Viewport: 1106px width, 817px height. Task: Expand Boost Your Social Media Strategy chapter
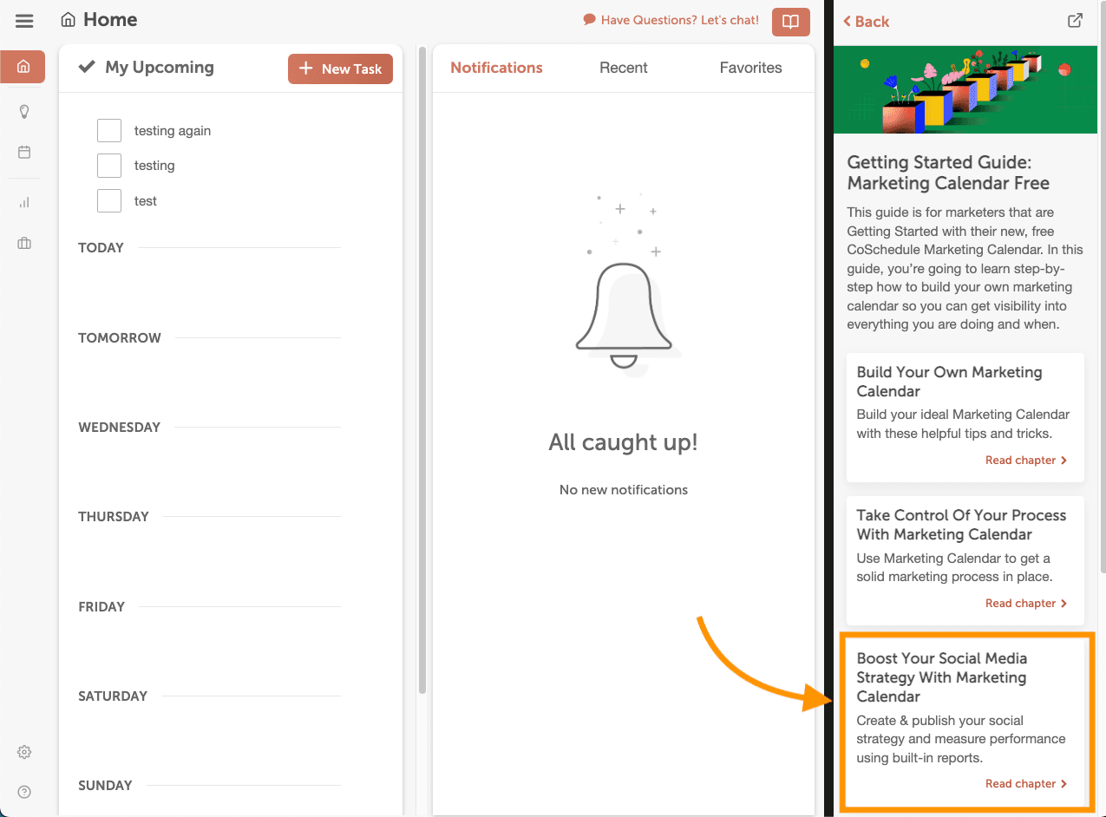[x=1025, y=784]
